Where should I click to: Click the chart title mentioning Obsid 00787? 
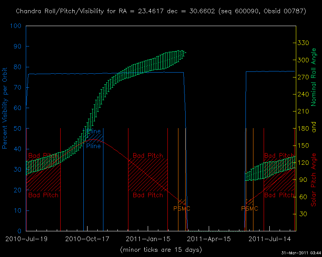(161, 11)
